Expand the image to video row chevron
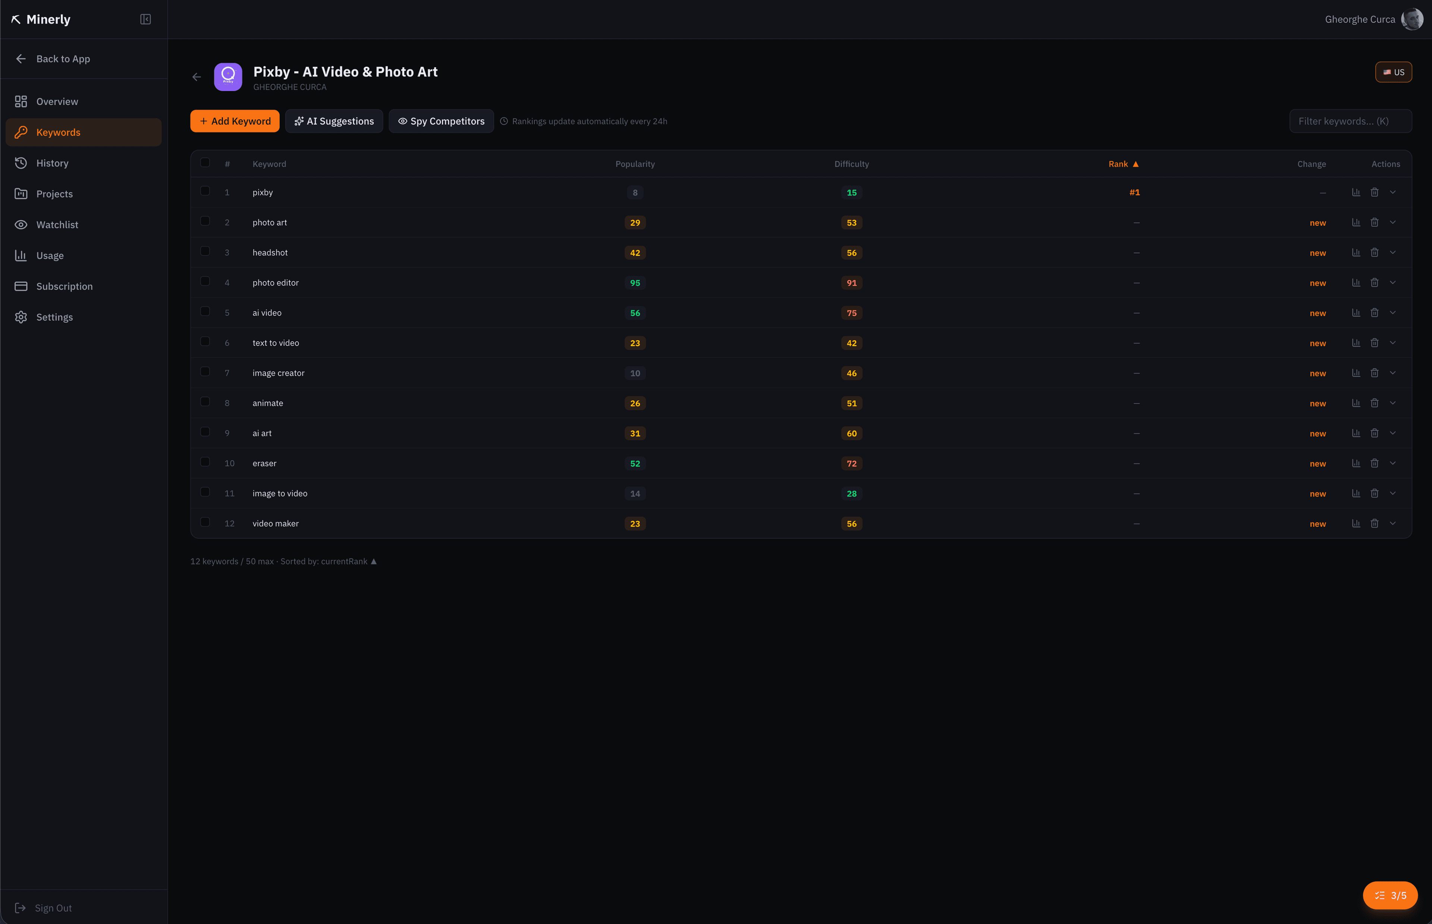The image size is (1432, 924). 1393,493
